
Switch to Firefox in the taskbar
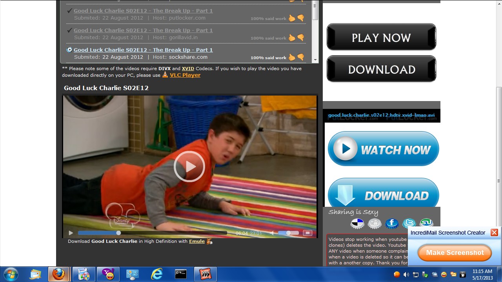pyautogui.click(x=59, y=274)
